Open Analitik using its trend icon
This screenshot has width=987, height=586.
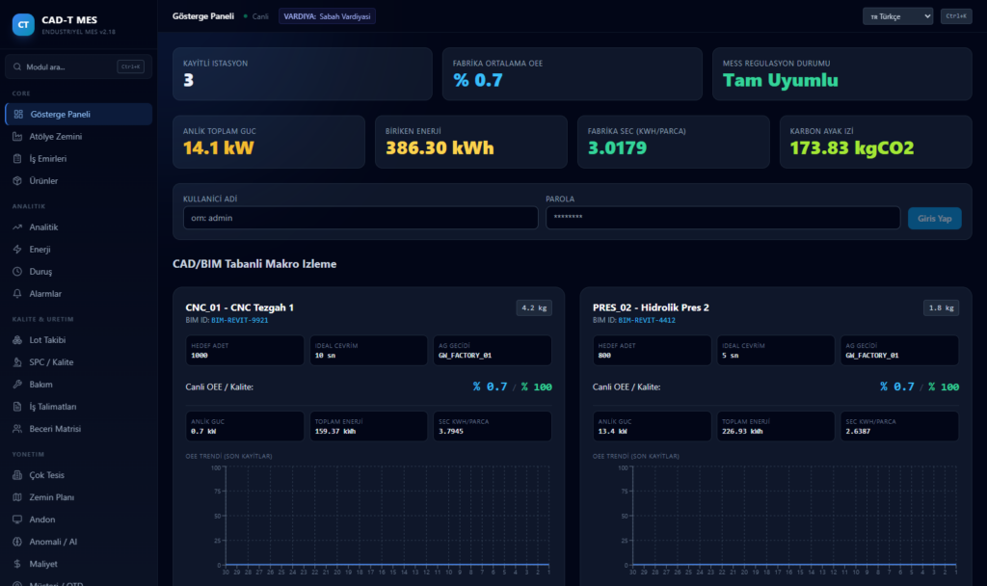(x=17, y=227)
